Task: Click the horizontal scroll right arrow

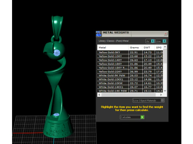Action: click(161, 95)
